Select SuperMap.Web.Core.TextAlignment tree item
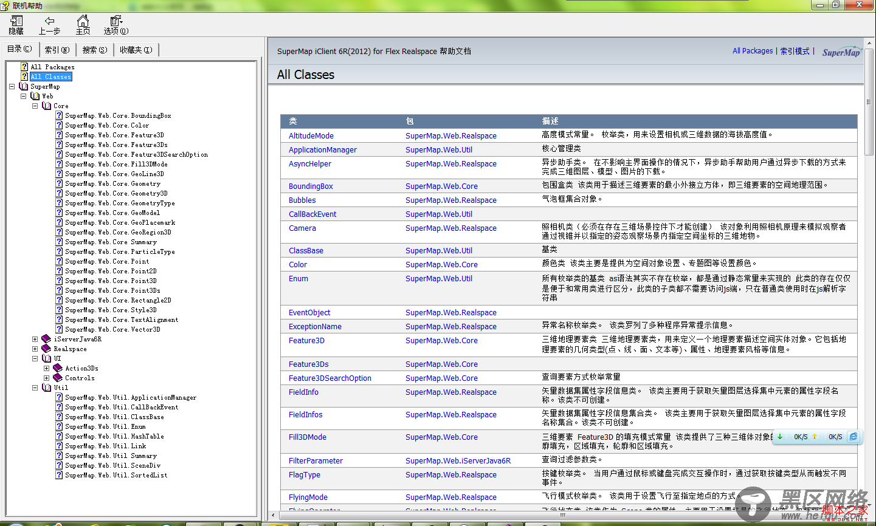Viewport: 876px width, 526px height. point(122,319)
